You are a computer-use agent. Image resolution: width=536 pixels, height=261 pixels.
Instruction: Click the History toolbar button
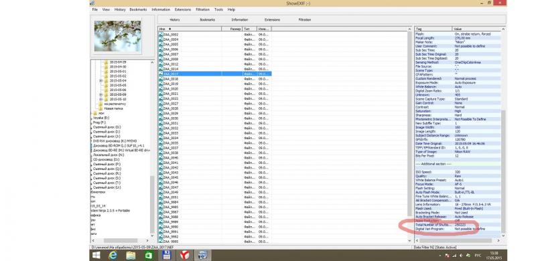pos(175,20)
